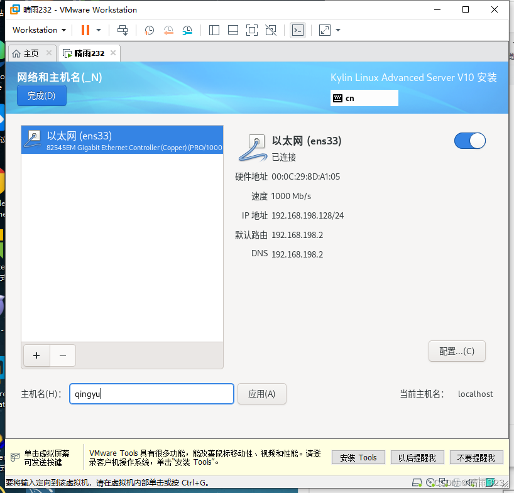This screenshot has height=493, width=514.
Task: Toggle the ens33 Ethernet connection switch
Action: tap(469, 141)
